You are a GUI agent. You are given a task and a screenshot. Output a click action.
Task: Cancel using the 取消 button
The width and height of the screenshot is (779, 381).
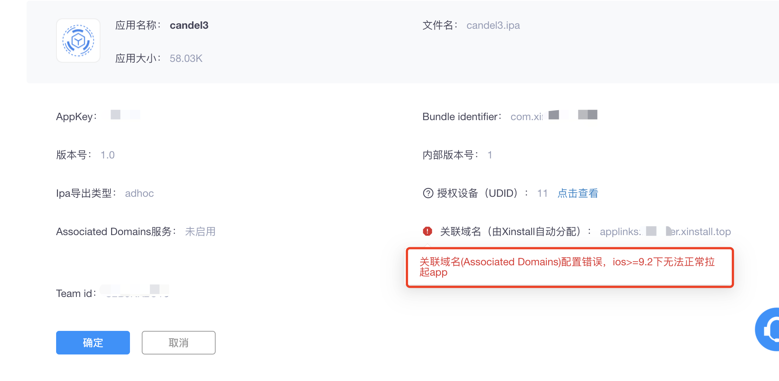click(x=179, y=343)
